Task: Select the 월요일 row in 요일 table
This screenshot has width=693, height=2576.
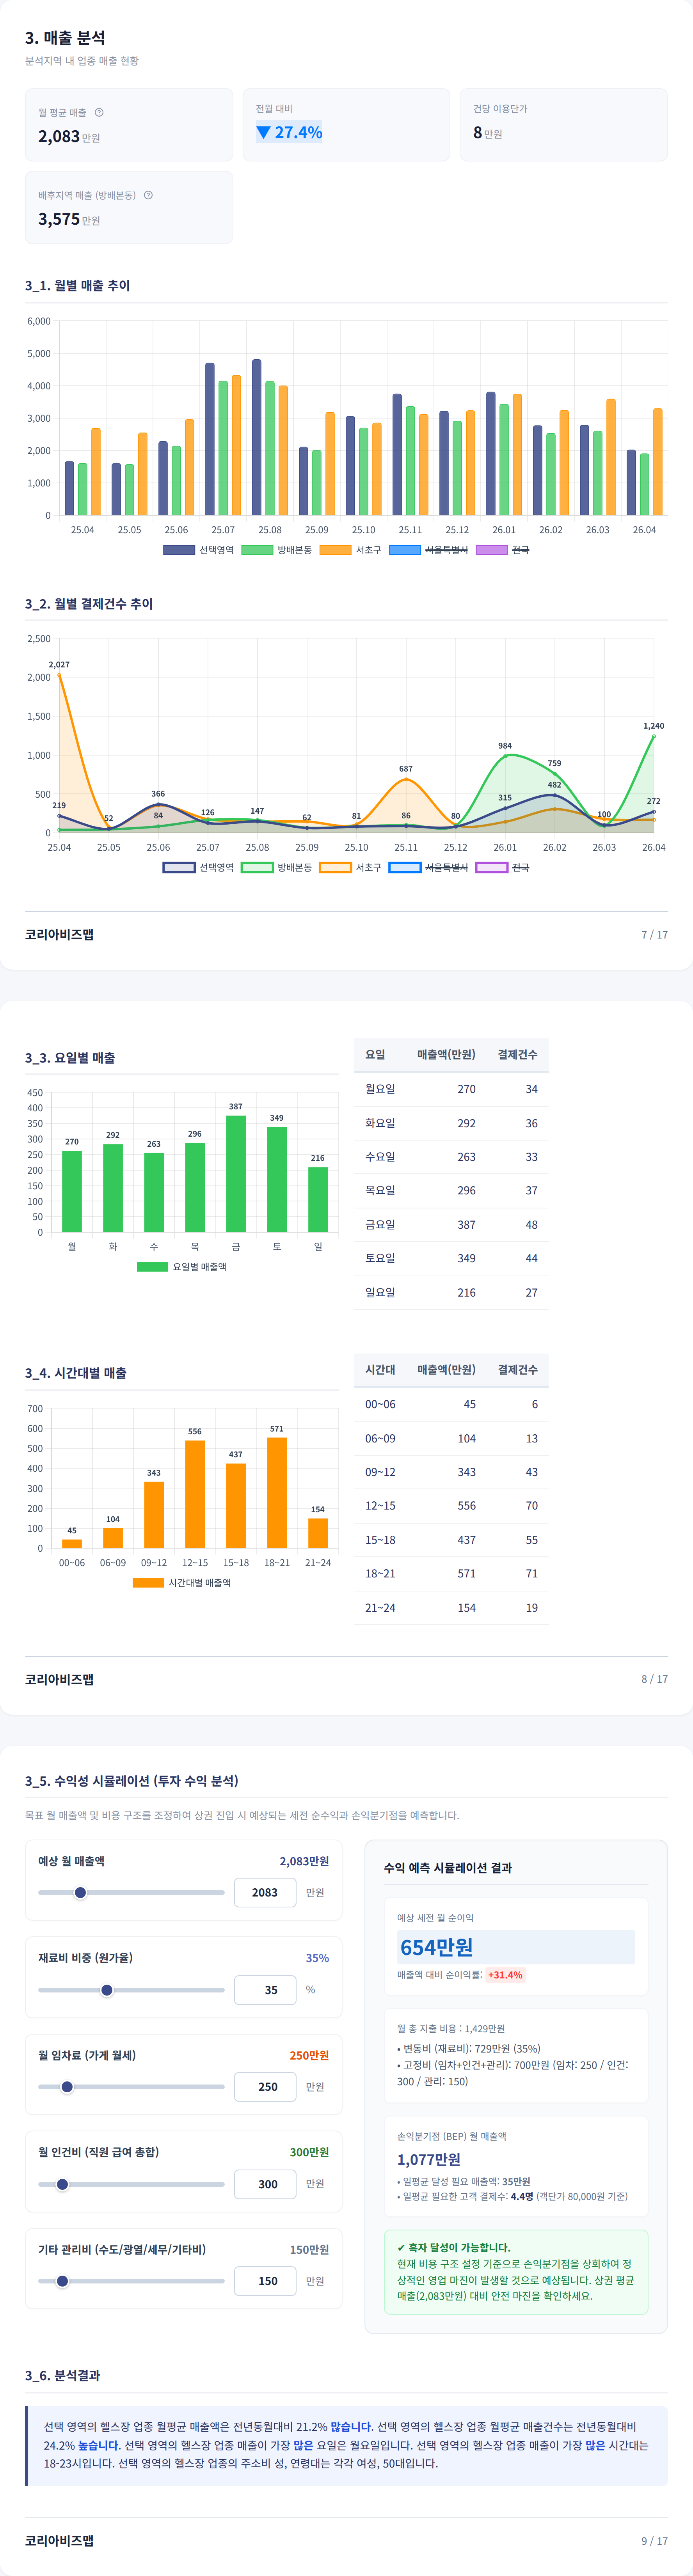Action: [x=451, y=1089]
